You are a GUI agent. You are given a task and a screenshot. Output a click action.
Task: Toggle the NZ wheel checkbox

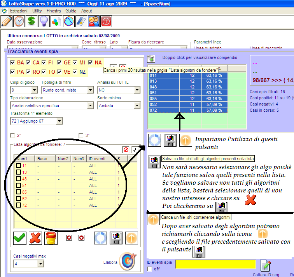click(x=75, y=72)
